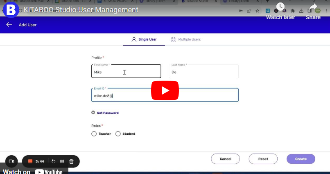Click the Cancel button
The height and width of the screenshot is (174, 330).
point(226,159)
